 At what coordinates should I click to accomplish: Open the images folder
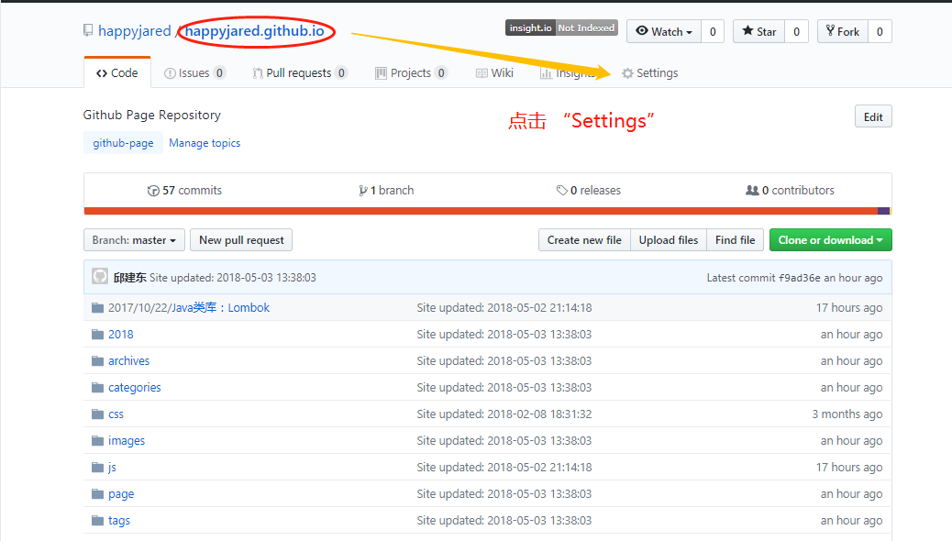(127, 441)
